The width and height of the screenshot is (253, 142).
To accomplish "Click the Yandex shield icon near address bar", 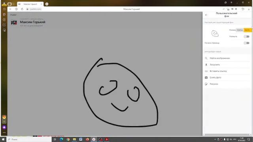I will coord(16,9).
